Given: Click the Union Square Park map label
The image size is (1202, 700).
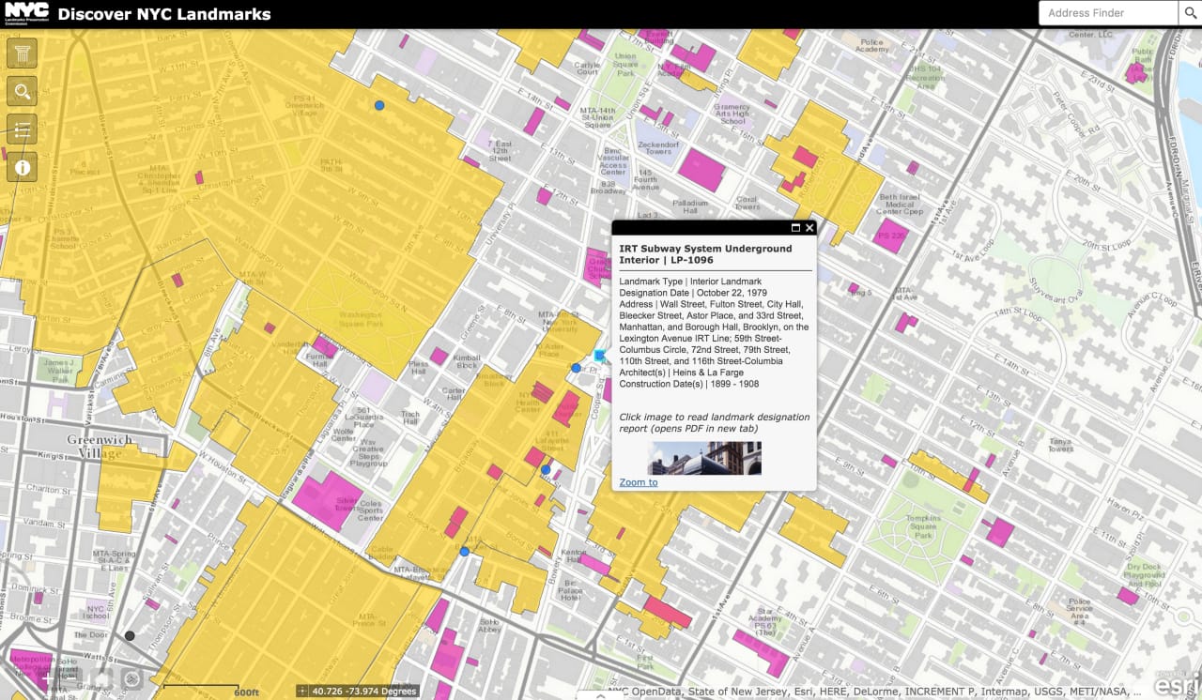Looking at the screenshot, I should 625,64.
